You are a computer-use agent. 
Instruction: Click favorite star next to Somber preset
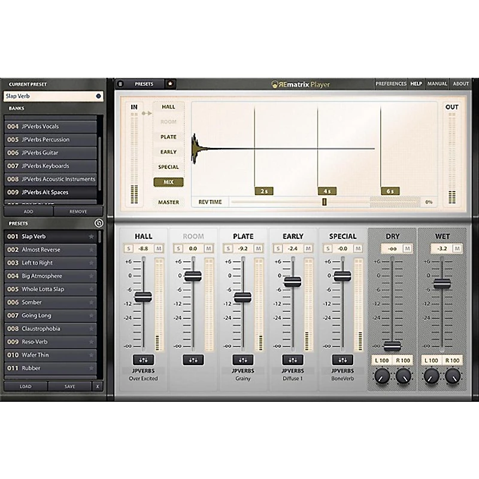point(92,302)
